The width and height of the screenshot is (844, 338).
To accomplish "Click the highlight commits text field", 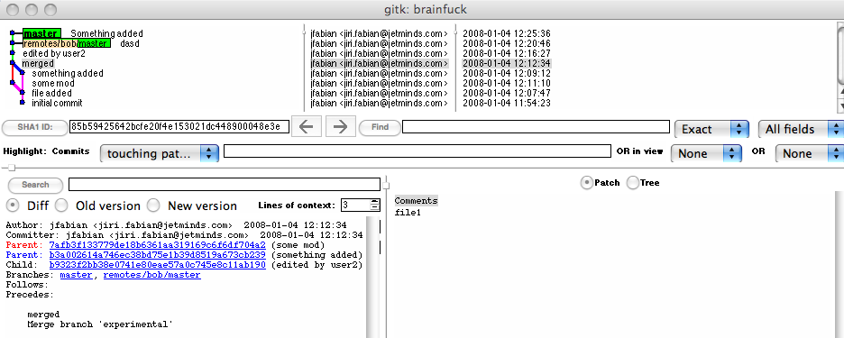I will tap(417, 151).
